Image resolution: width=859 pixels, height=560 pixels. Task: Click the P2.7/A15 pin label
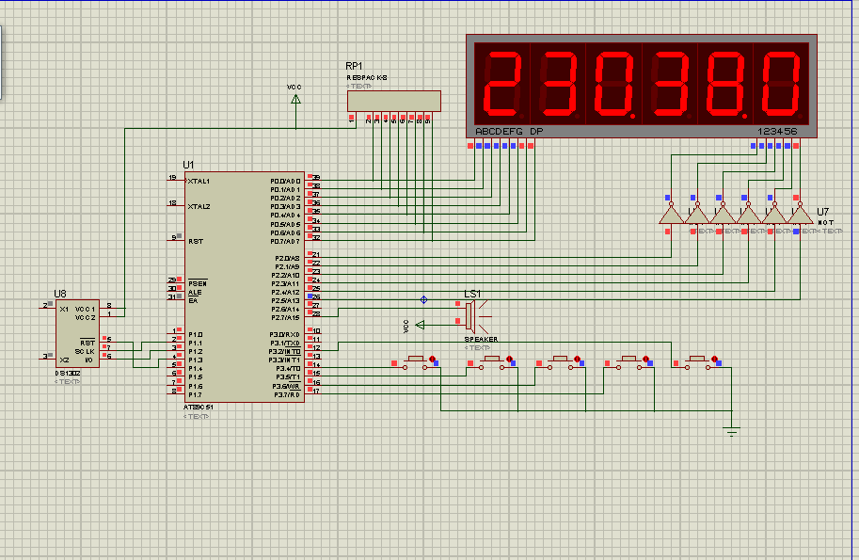tap(286, 318)
